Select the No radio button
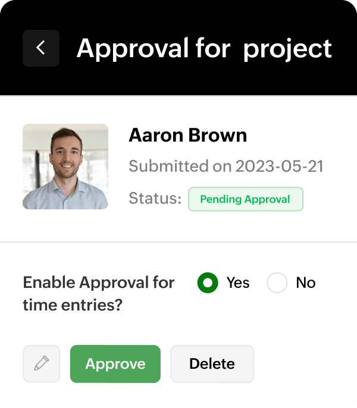Screen dimensions: 357x408 [277, 283]
